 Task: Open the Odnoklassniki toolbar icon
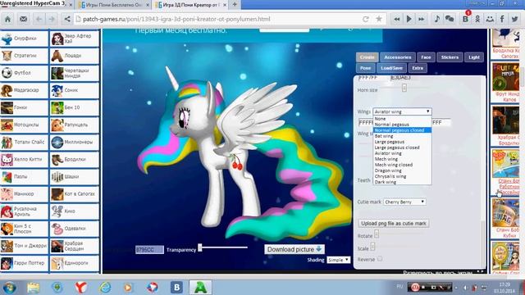(477, 19)
